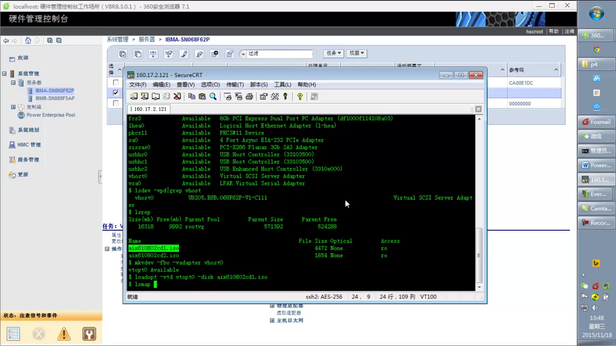
Task: Click the SecureCRT terminal vertical scrollbar
Action: tap(479, 203)
